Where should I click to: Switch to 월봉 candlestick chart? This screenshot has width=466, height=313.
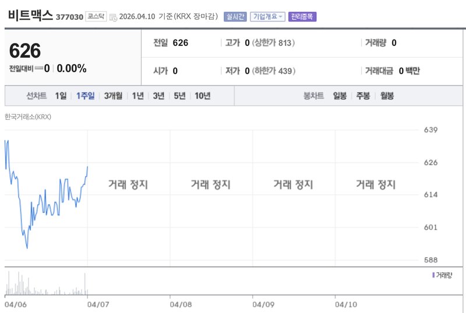click(387, 96)
